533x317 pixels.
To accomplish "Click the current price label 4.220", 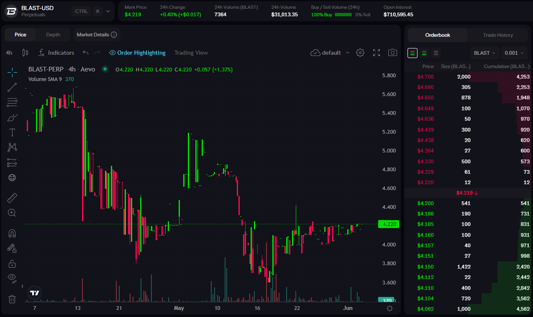I will click(x=388, y=224).
